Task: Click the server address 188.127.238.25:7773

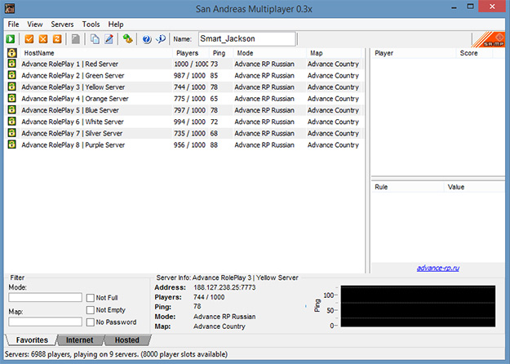Action: [224, 287]
